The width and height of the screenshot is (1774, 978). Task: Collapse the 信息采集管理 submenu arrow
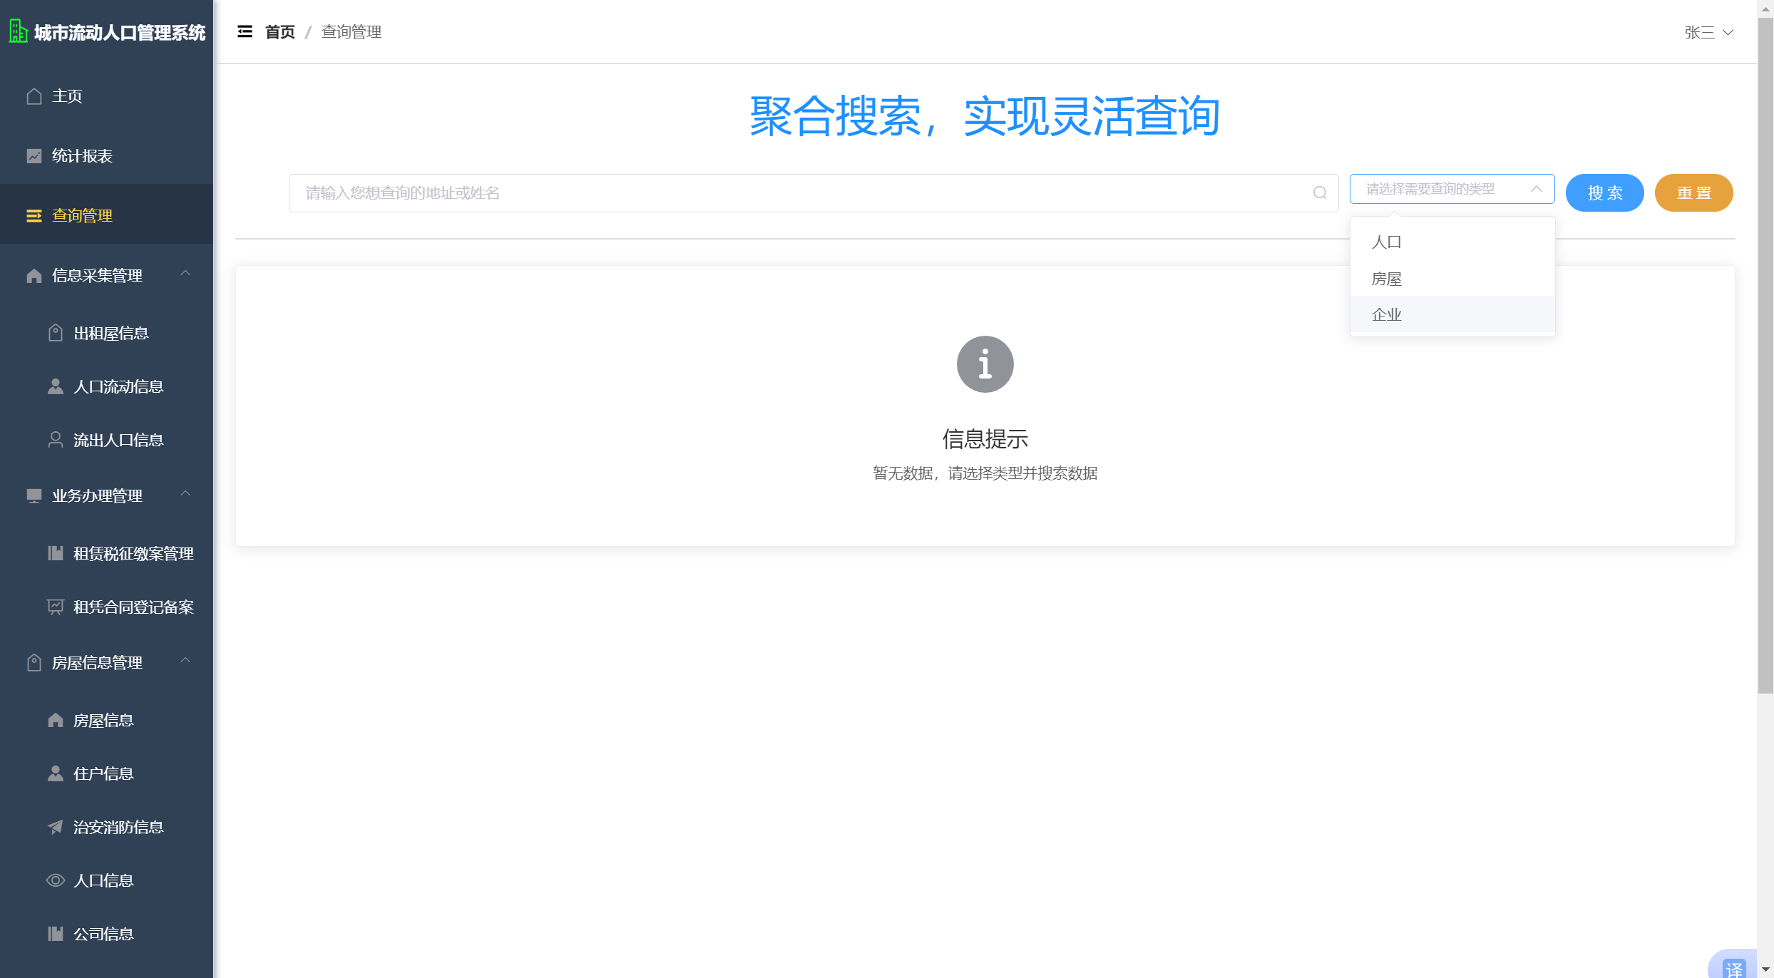pos(185,274)
